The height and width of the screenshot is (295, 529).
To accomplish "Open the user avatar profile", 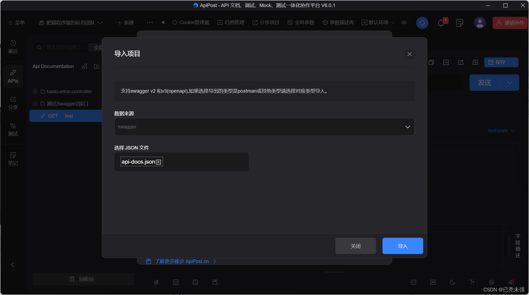I will click(x=480, y=23).
